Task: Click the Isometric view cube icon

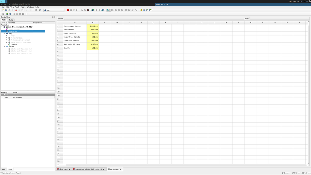Action: (x=112, y=10)
